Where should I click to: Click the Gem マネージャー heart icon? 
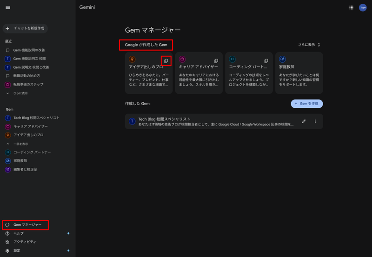click(x=7, y=225)
